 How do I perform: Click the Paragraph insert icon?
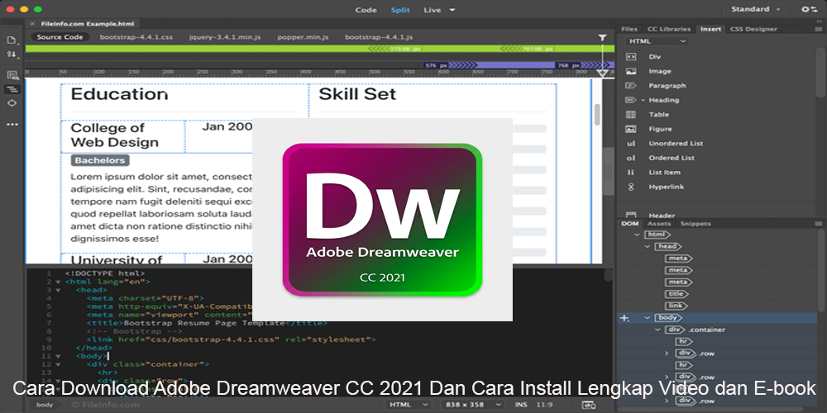pos(631,85)
